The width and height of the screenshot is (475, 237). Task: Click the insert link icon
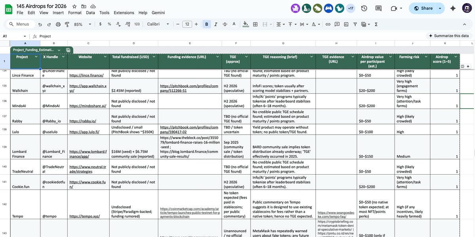328,24
